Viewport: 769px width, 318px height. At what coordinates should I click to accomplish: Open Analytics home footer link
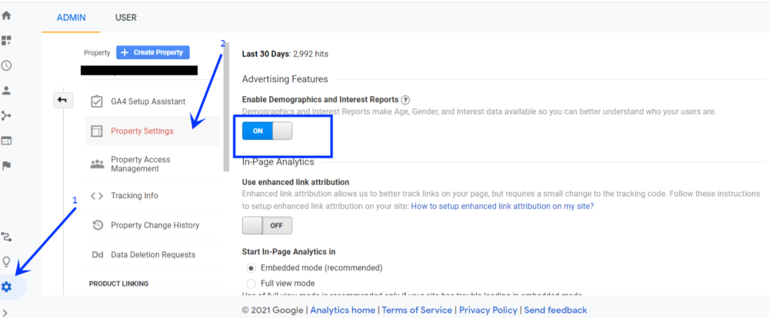(x=342, y=310)
